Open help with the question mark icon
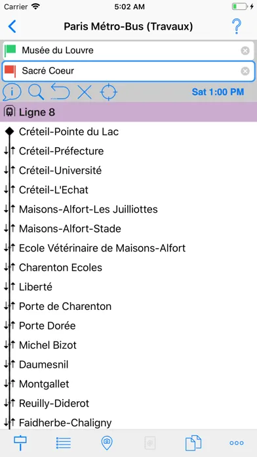The image size is (257, 457). 237,27
